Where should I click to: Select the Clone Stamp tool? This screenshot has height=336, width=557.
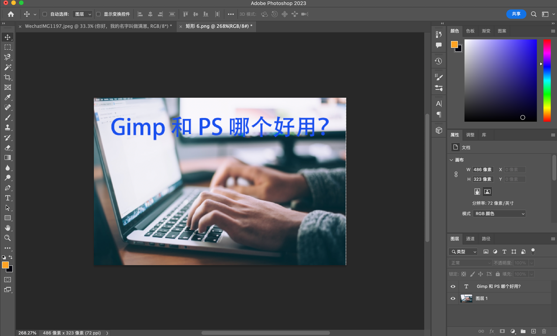pos(7,127)
